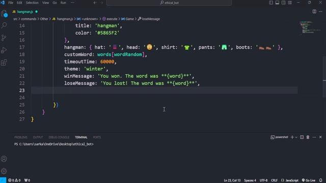The image size is (326, 183).
Task: Open the Manage gear icon
Action: 4,171
